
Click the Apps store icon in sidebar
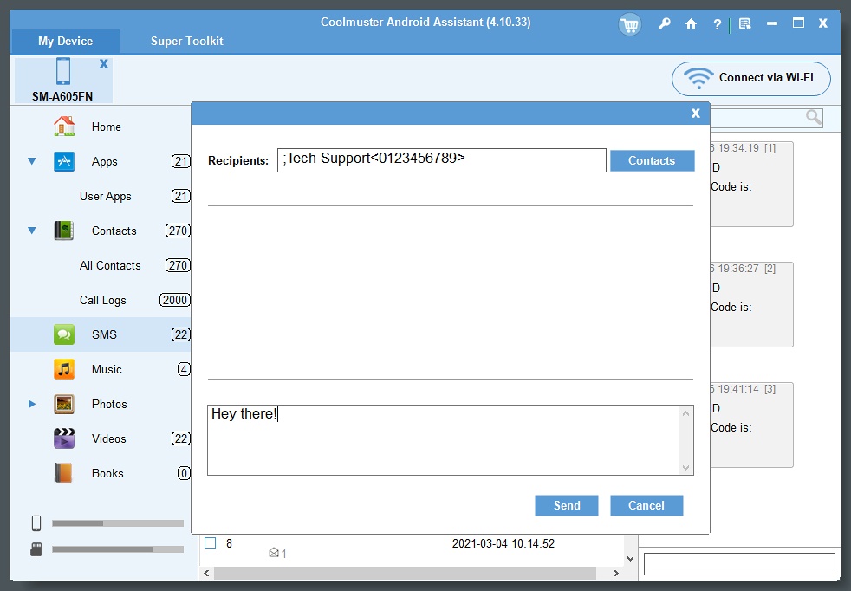click(x=64, y=161)
